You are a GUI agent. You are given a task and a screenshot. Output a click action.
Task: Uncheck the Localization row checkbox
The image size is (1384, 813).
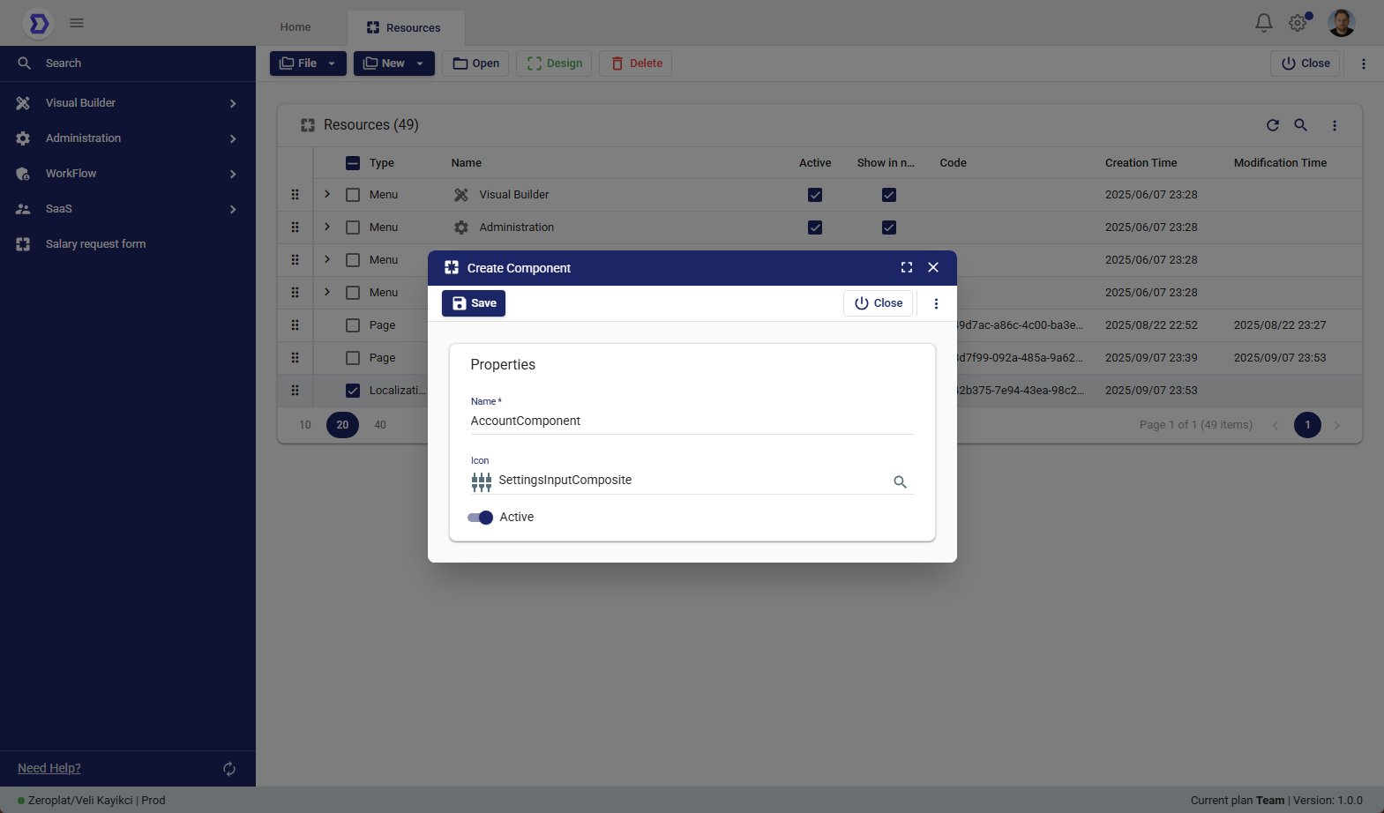click(353, 391)
